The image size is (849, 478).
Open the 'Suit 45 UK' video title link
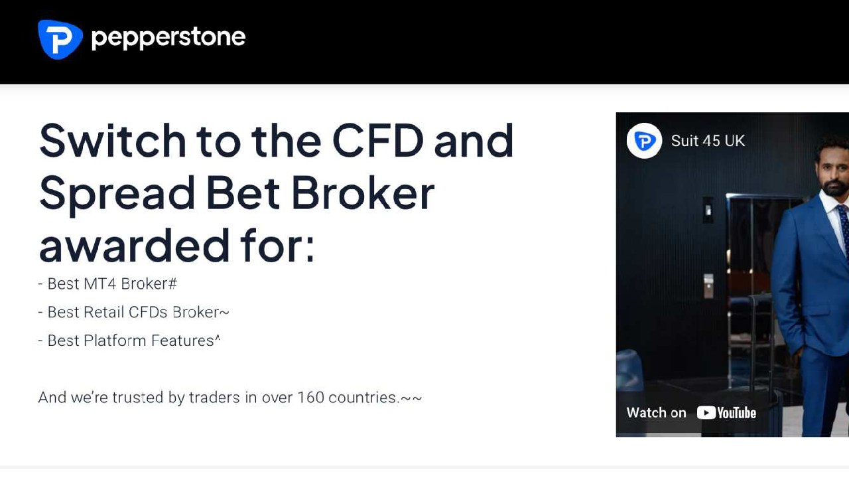click(x=708, y=141)
